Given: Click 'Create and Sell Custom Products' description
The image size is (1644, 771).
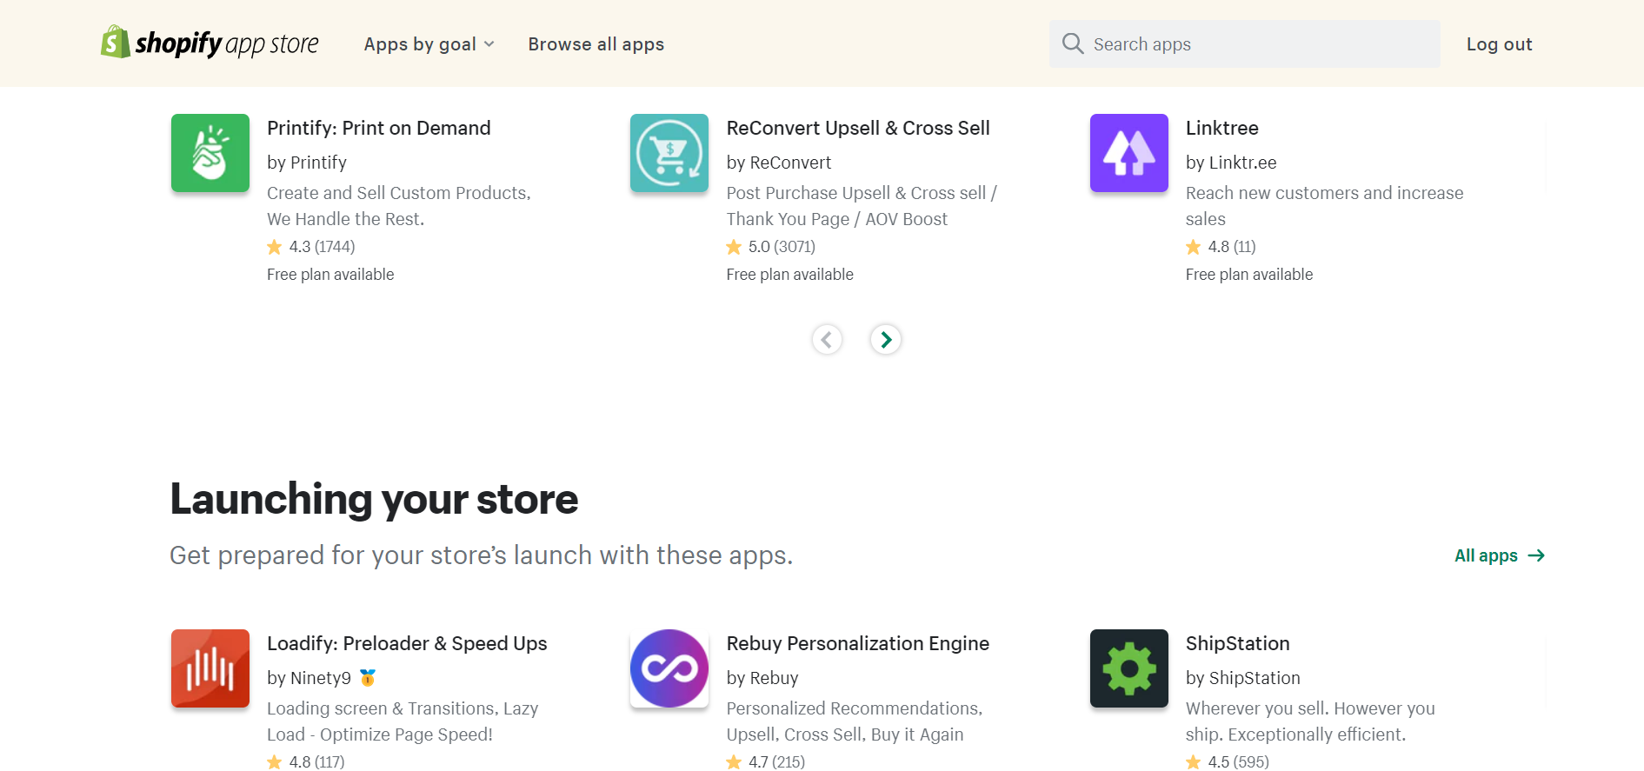Looking at the screenshot, I should [399, 206].
